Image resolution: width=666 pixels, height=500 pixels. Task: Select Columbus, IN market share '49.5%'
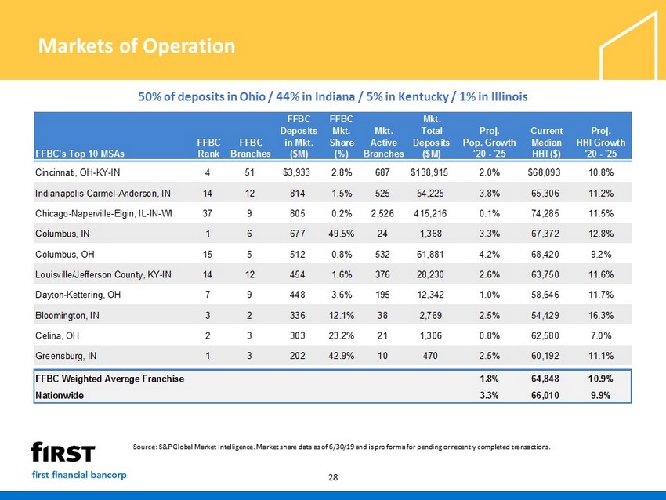tap(342, 234)
